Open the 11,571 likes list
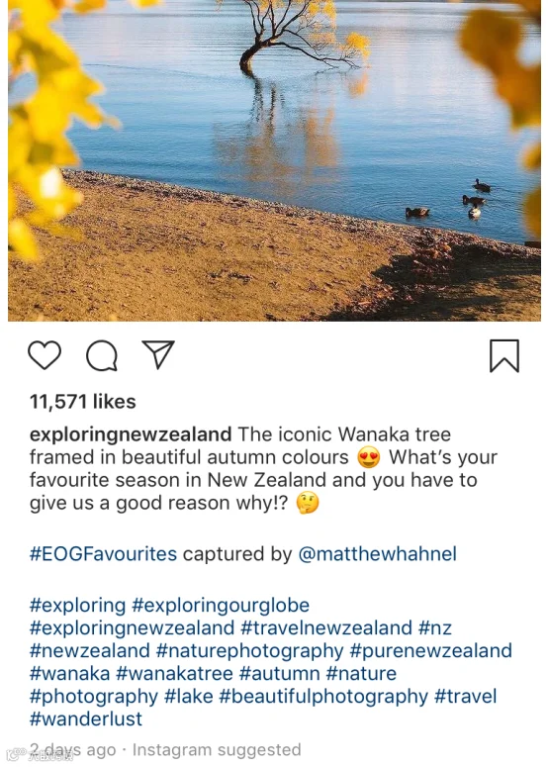This screenshot has height=767, width=548. 83,402
